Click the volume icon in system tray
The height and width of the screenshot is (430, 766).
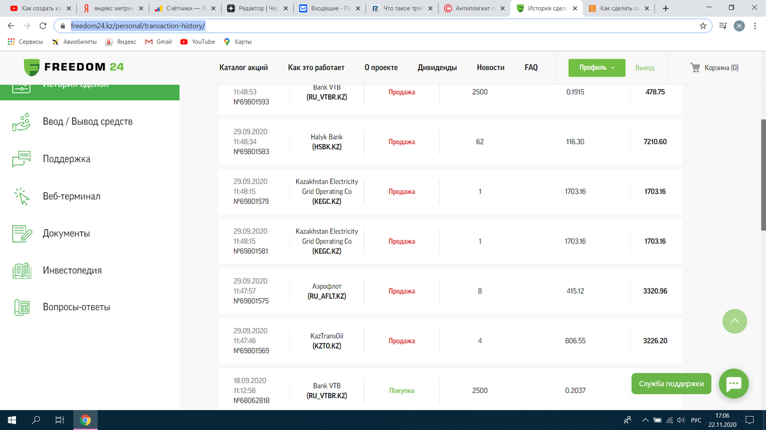click(x=680, y=420)
